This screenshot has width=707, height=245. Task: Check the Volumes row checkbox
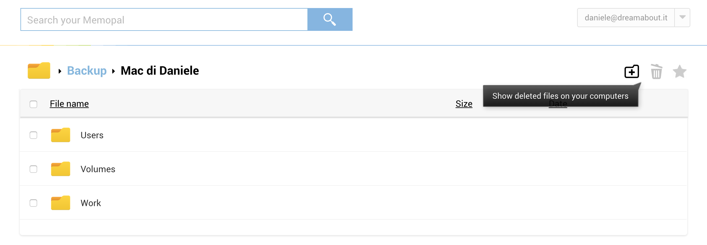[x=33, y=169]
